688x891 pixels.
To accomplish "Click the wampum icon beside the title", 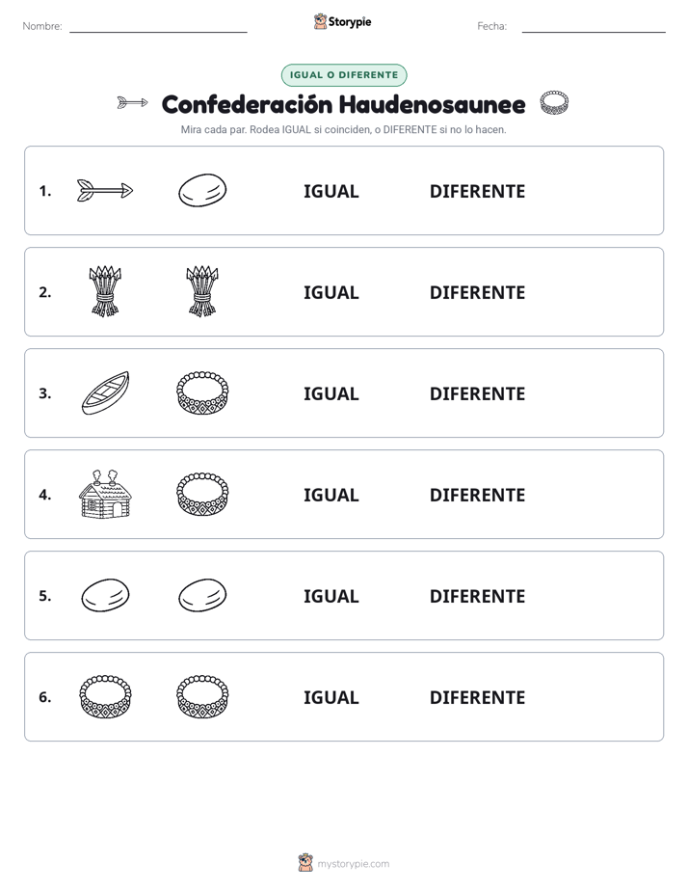I will click(554, 103).
